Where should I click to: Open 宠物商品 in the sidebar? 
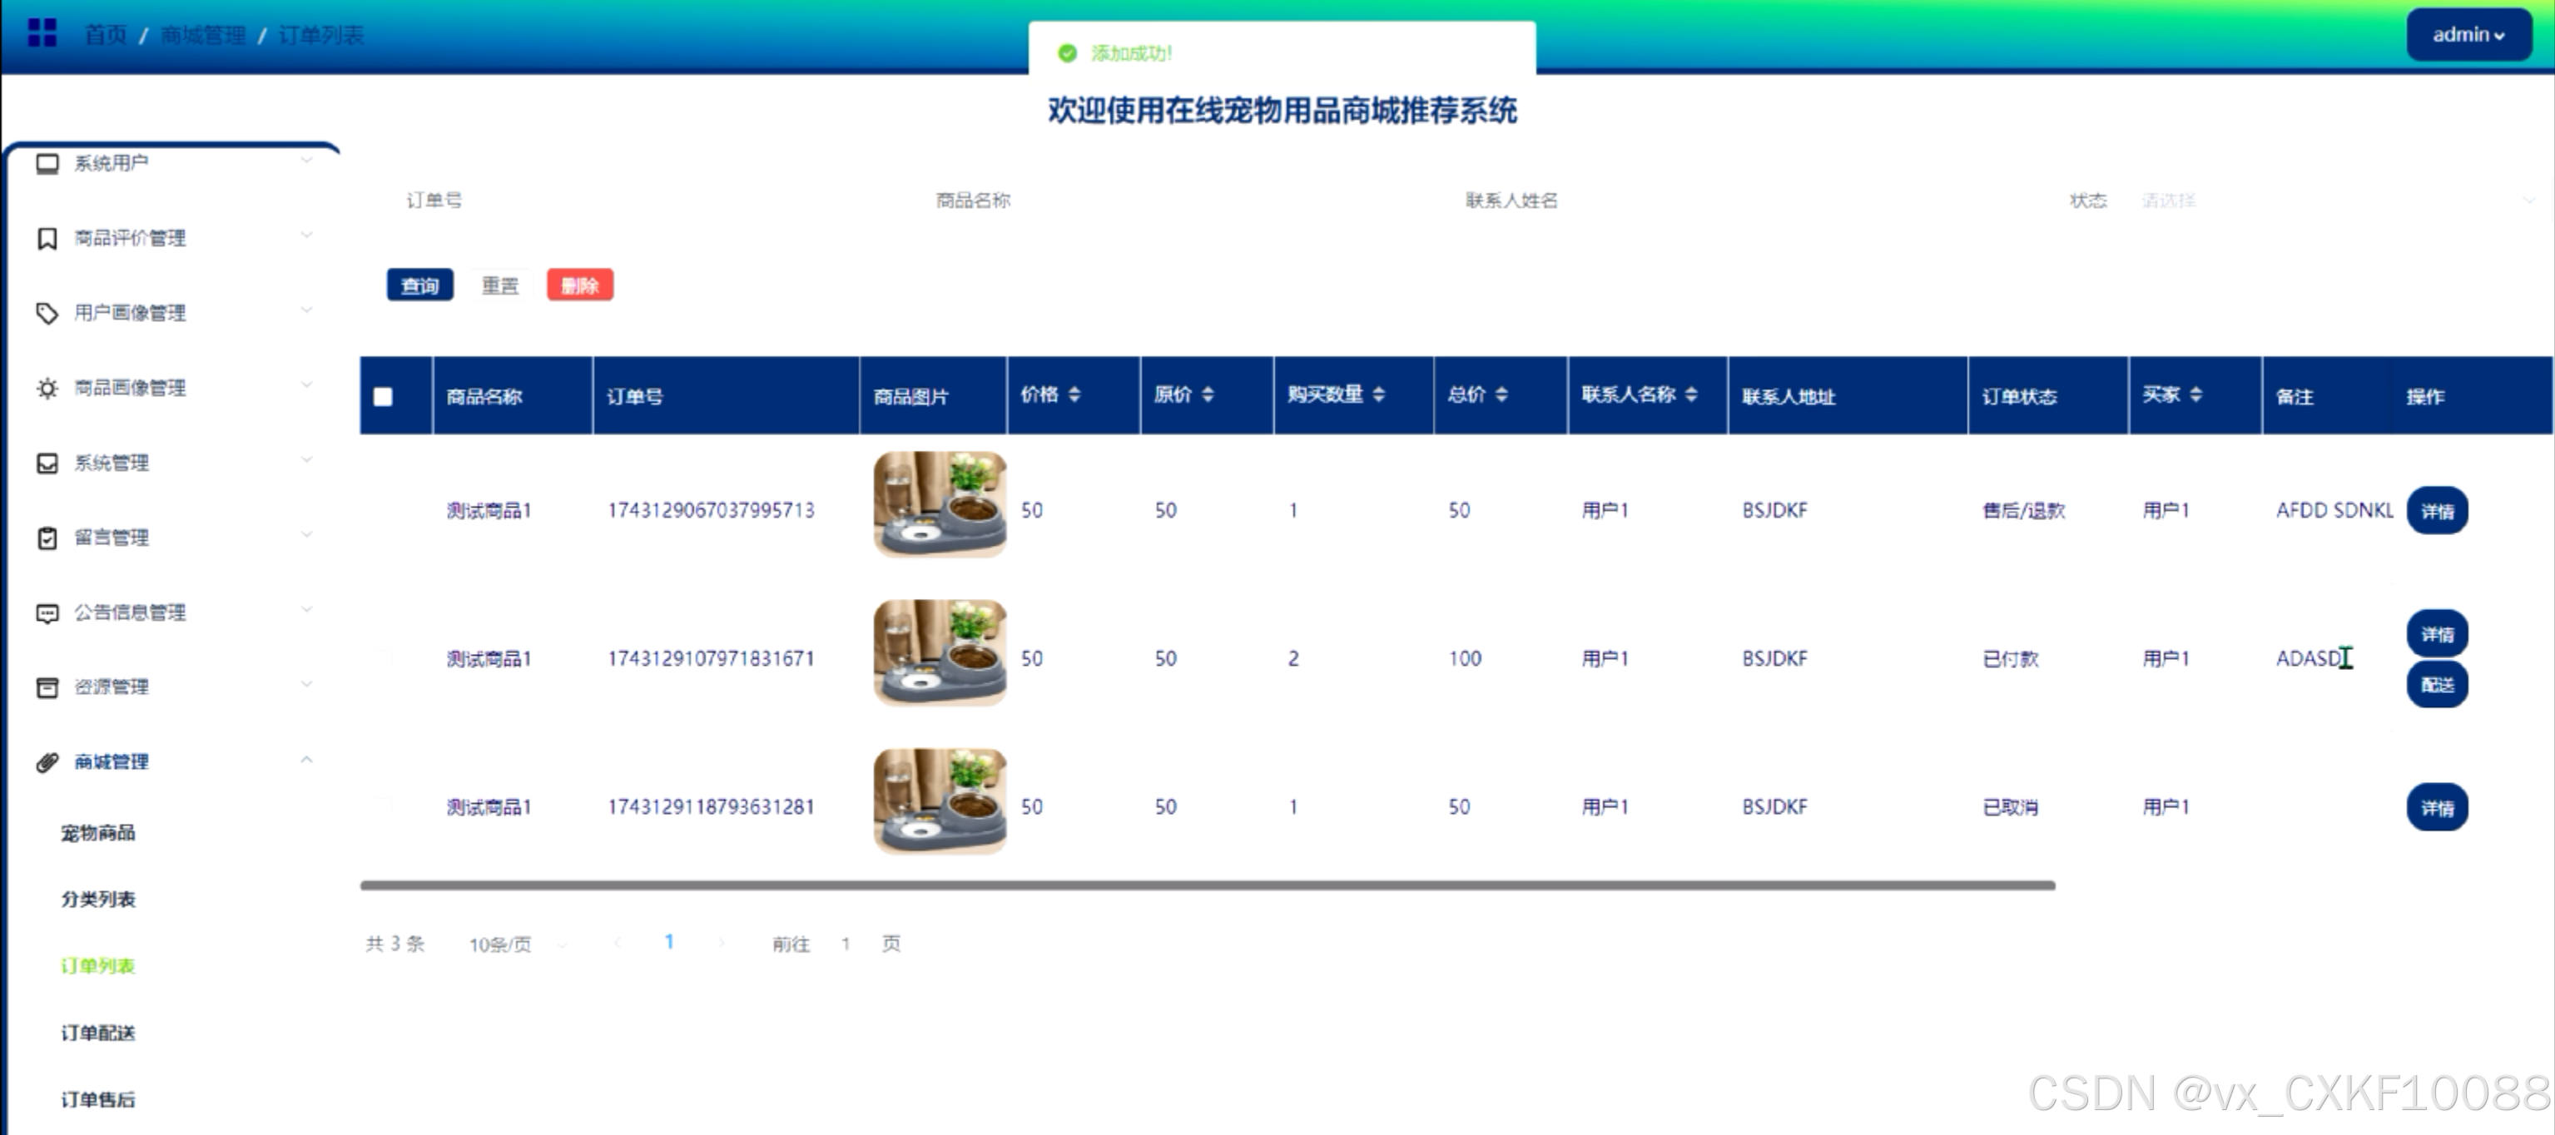pyautogui.click(x=98, y=833)
